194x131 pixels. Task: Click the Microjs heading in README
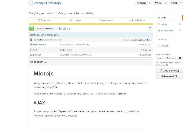[x=43, y=74]
